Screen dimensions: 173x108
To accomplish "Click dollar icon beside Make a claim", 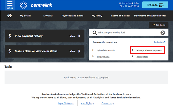I will 10,51.
